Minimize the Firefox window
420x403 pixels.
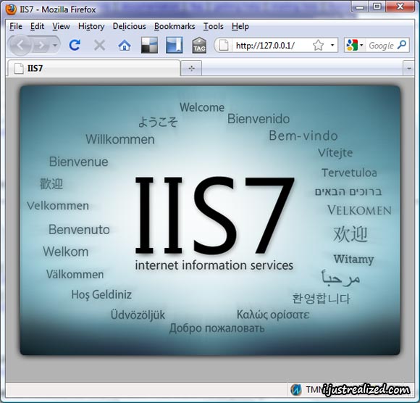click(x=360, y=7)
